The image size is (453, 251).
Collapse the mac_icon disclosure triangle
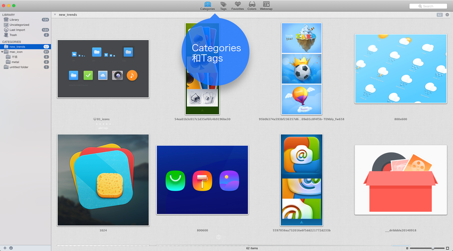(x=2, y=52)
